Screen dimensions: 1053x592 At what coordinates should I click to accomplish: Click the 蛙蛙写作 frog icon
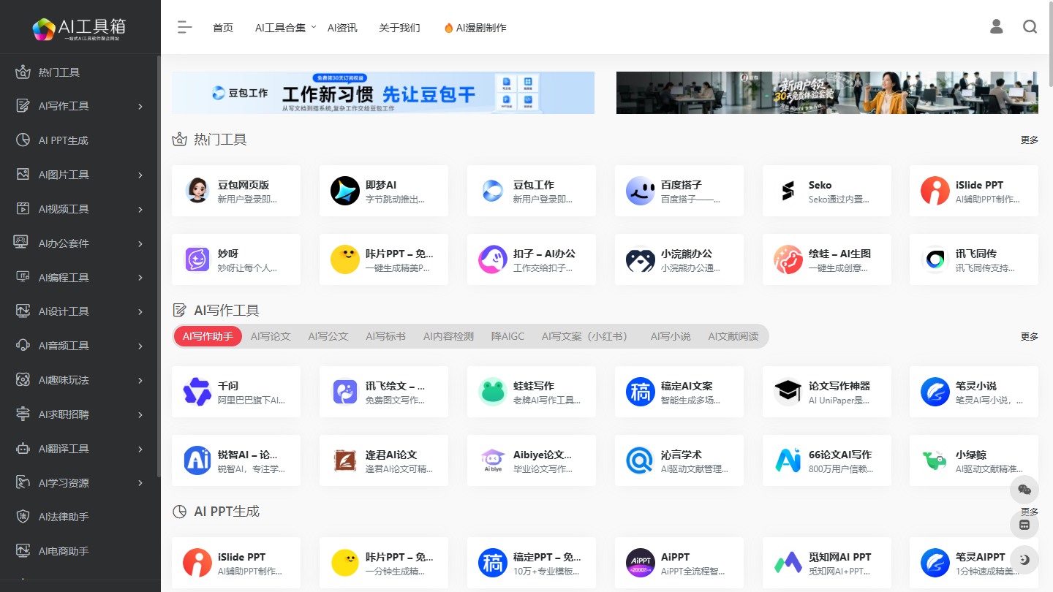(x=493, y=392)
